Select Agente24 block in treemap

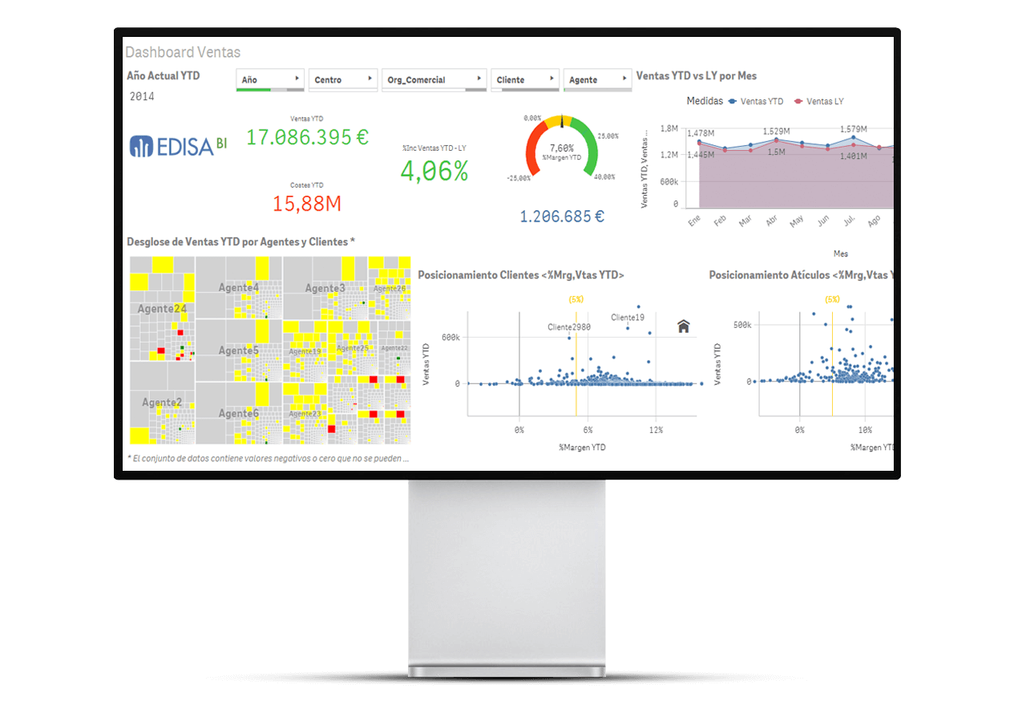tap(162, 309)
